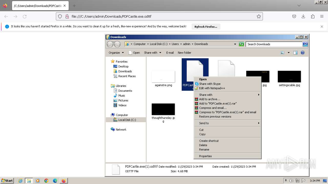The width and height of the screenshot is (328, 184).
Task: Open Internet Explorer from the taskbar
Action: coord(20,181)
